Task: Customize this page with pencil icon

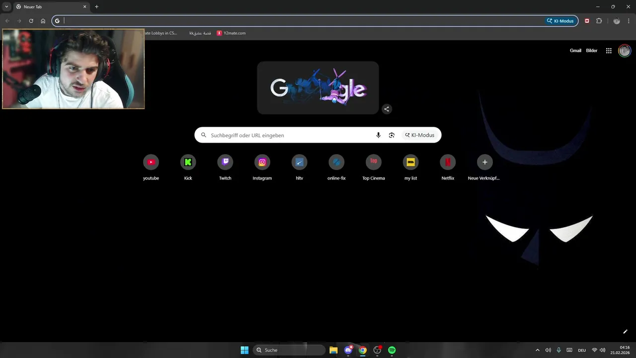Action: click(x=625, y=332)
